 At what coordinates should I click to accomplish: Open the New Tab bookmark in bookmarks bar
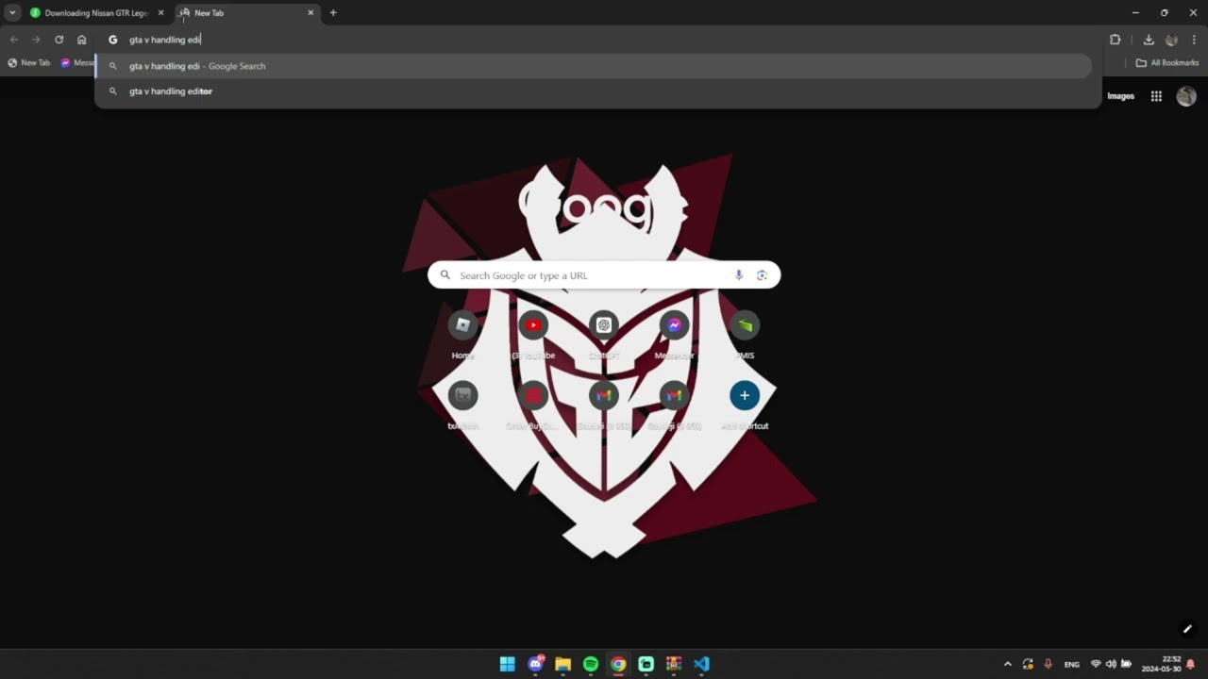[x=29, y=63]
